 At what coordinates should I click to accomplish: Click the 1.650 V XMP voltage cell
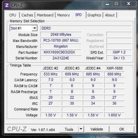[114, 115]
